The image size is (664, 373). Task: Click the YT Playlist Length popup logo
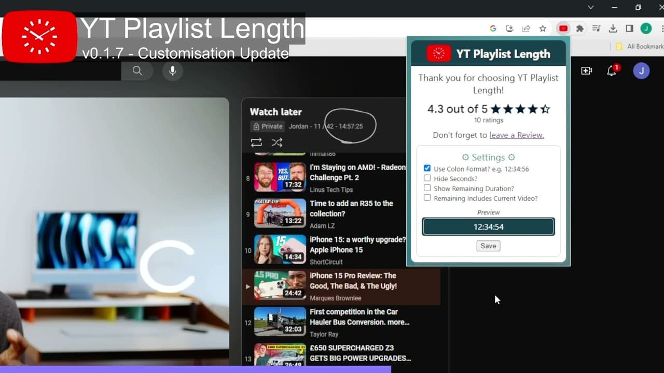point(439,53)
